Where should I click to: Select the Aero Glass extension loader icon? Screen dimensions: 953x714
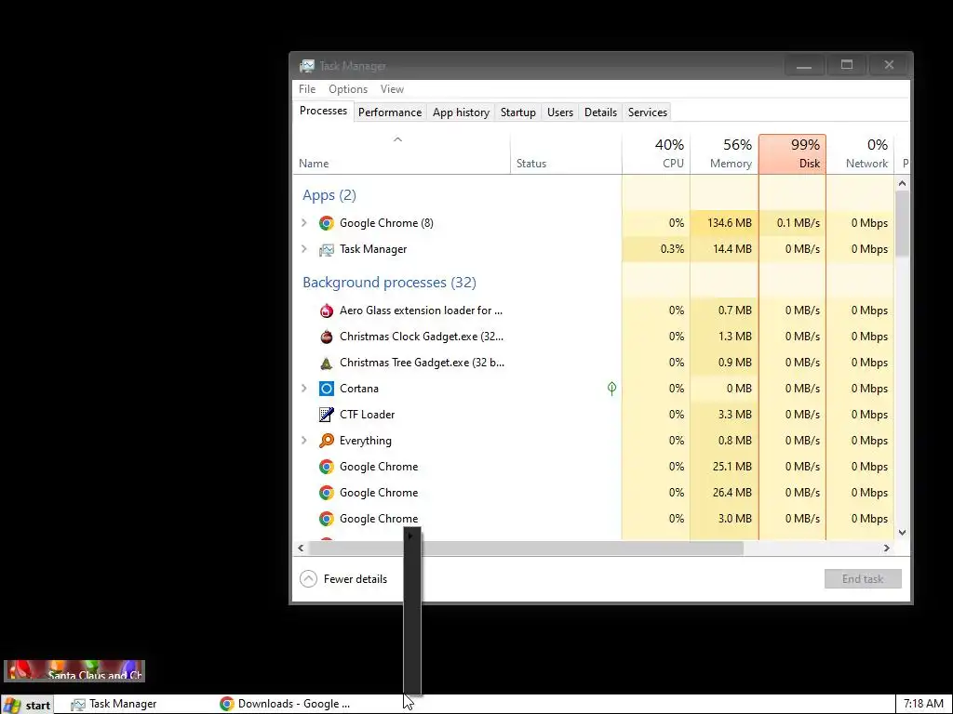pyautogui.click(x=327, y=311)
